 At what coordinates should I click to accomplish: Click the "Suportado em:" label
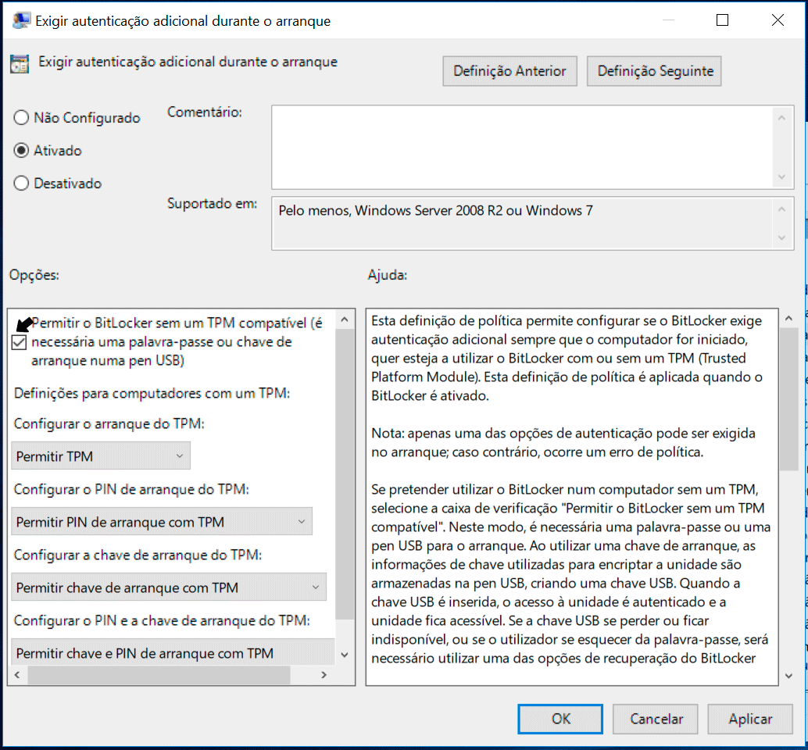[213, 203]
